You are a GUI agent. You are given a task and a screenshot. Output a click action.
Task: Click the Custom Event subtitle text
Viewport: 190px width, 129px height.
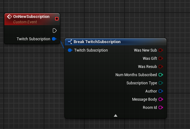point(25,22)
